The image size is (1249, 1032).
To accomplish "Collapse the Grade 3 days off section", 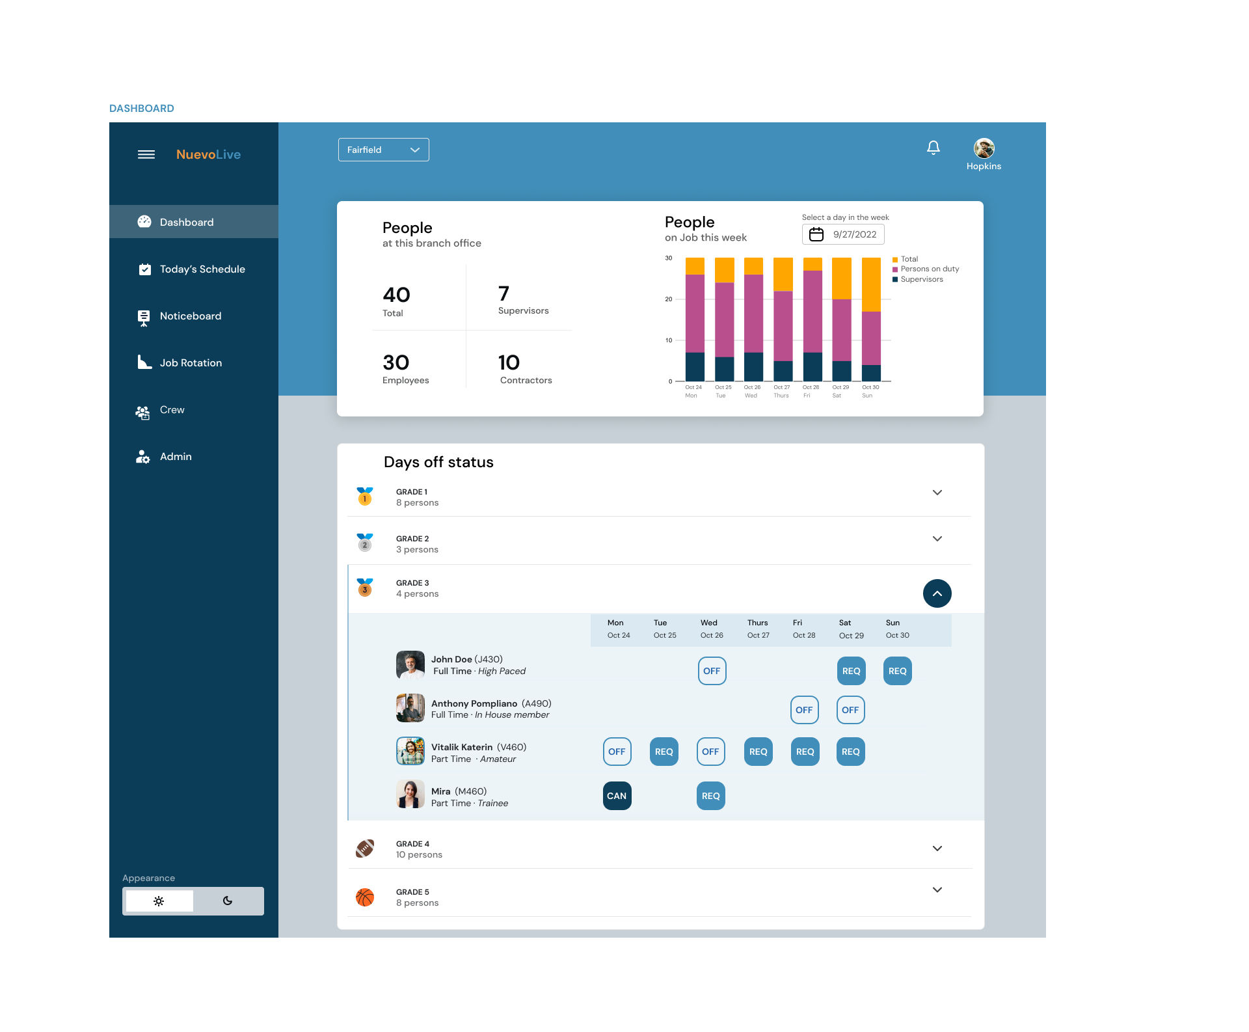I will tap(937, 593).
